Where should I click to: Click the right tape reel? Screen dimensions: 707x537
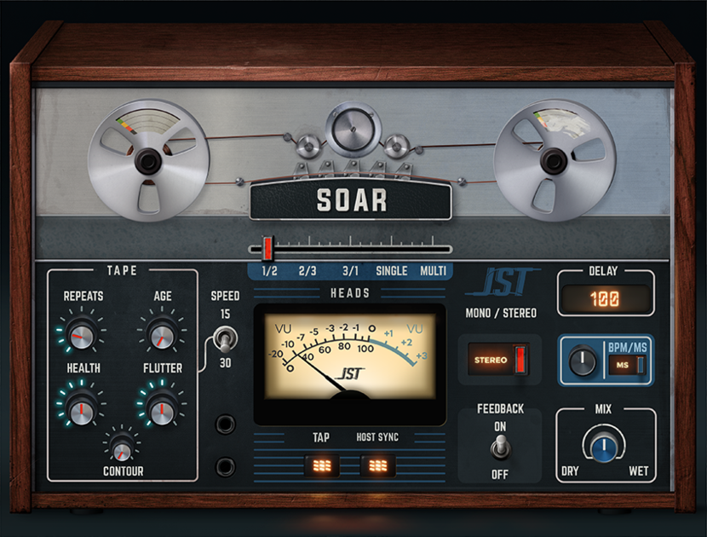[555, 159]
